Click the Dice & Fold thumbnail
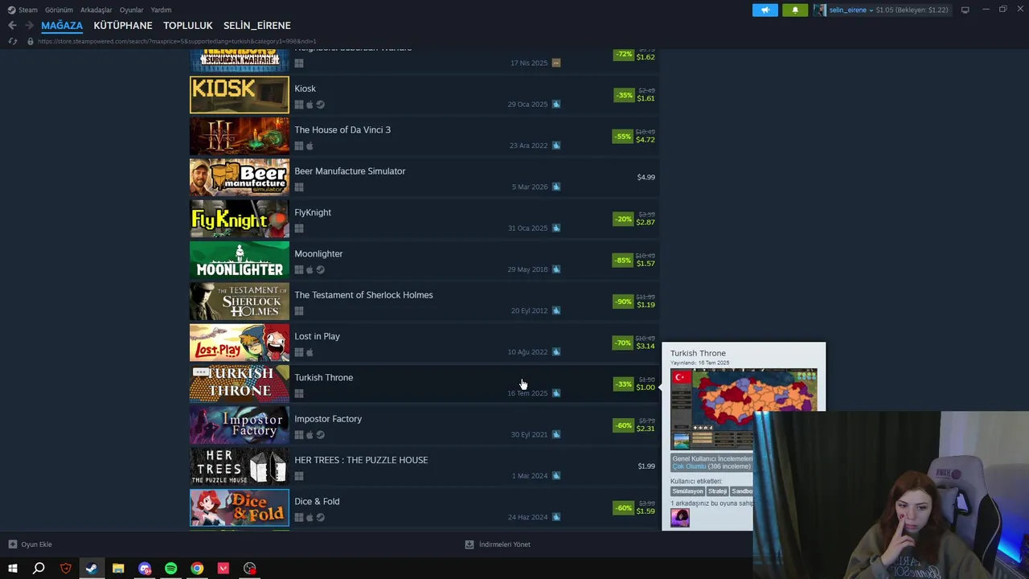The image size is (1029, 579). pyautogui.click(x=240, y=507)
